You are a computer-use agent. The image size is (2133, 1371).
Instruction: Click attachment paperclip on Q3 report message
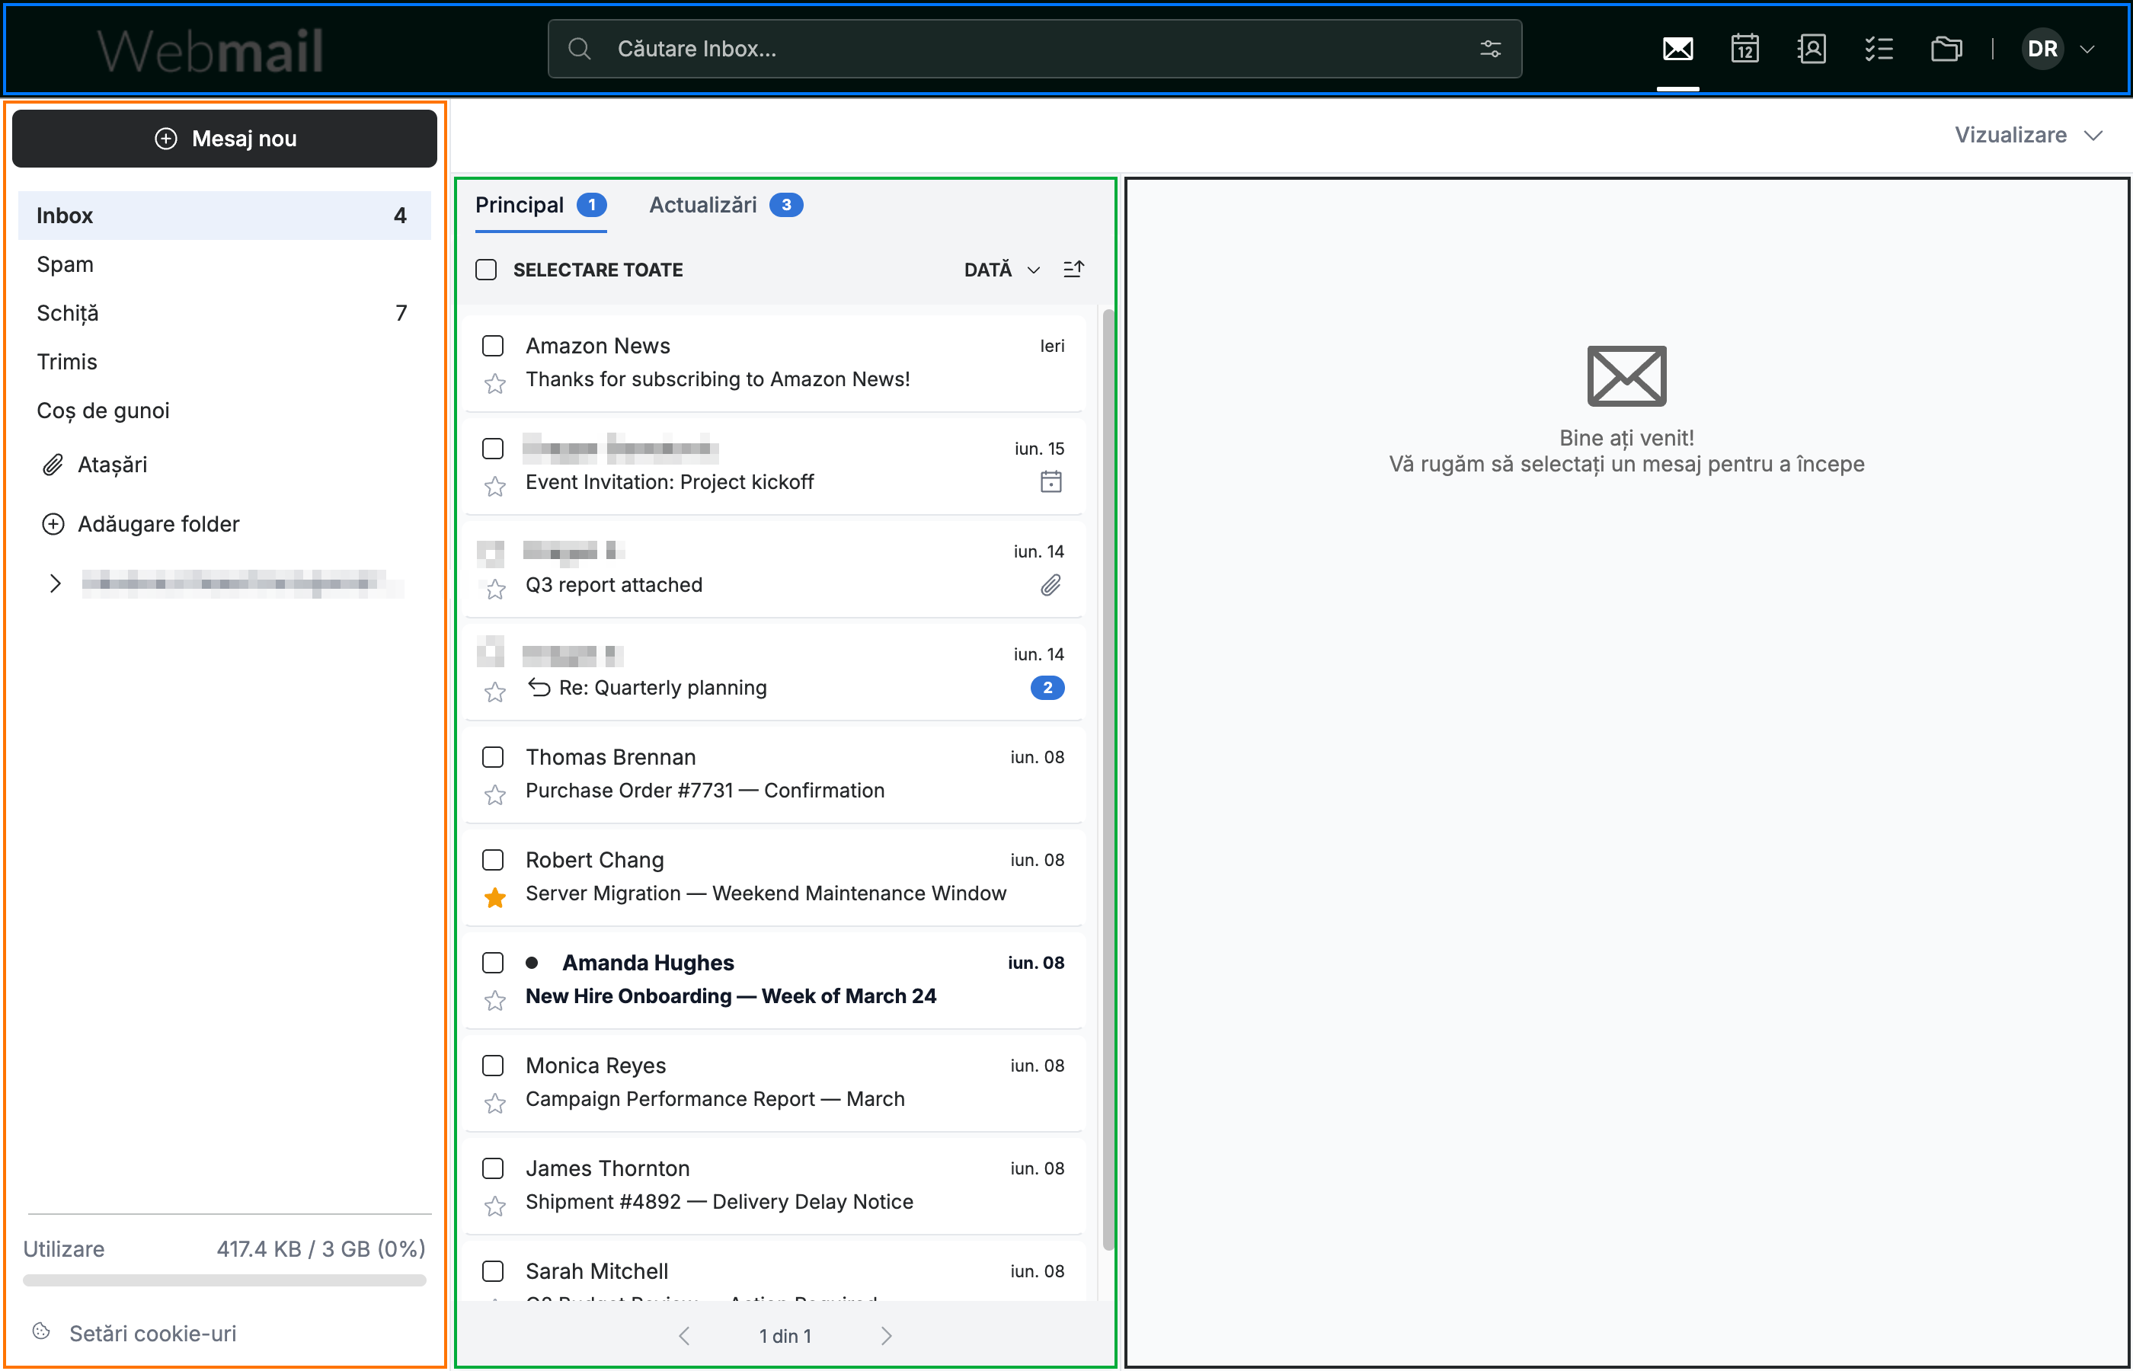point(1051,585)
